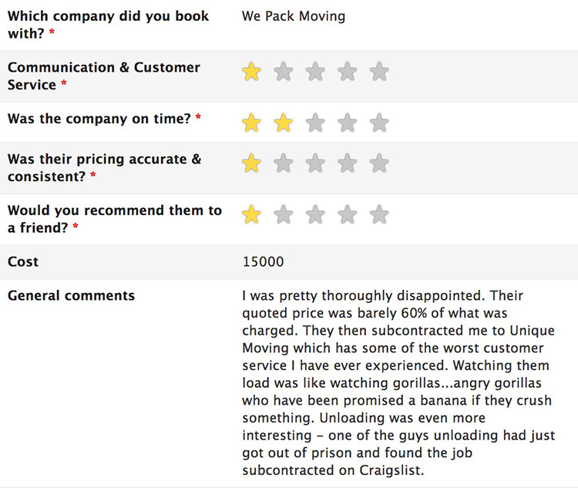This screenshot has height=488, width=578.
Task: Choose three stars for pricing accuracy
Action: pyautogui.click(x=315, y=163)
